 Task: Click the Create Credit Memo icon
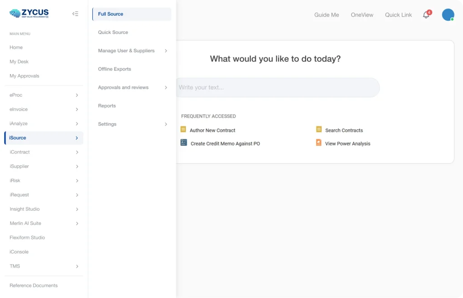pyautogui.click(x=184, y=143)
